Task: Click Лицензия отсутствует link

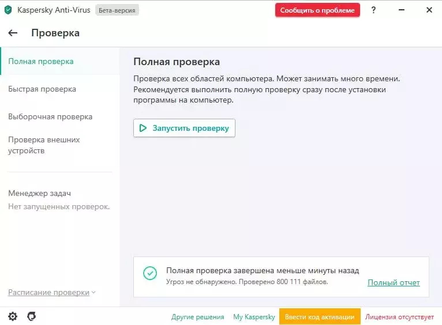Action: coord(399,317)
